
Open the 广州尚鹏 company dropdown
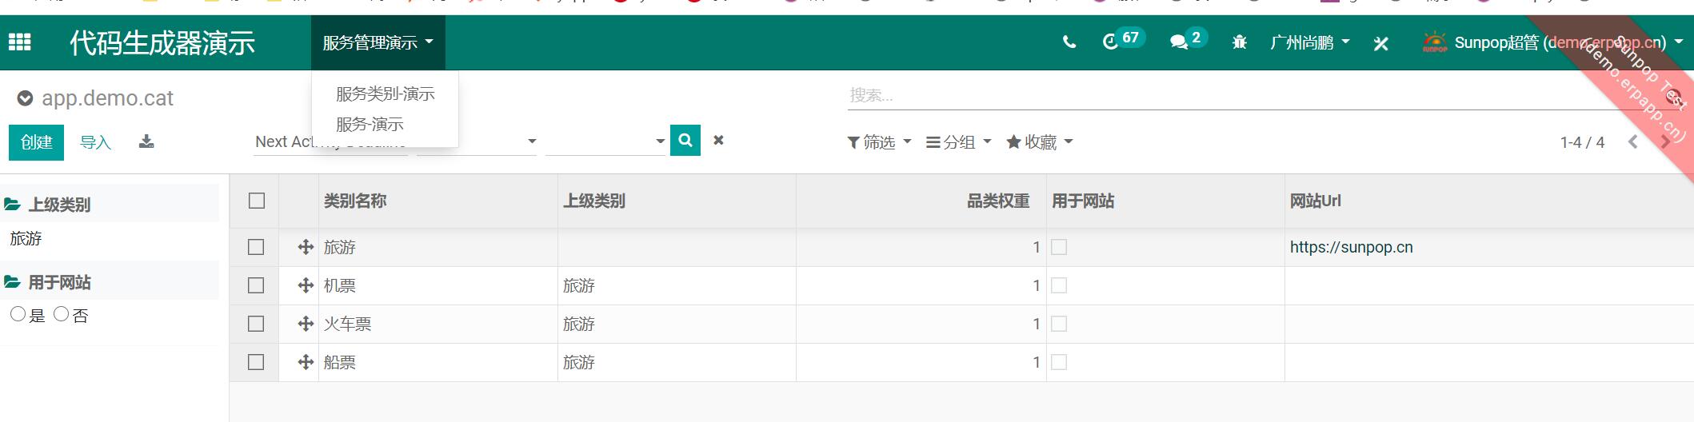[x=1309, y=42]
